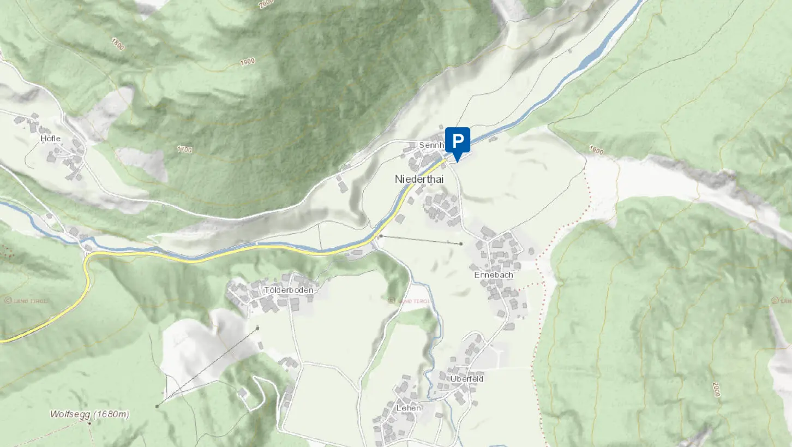792x447 pixels.
Task: Select the 1600 contour elevation label
Action: [596, 150]
